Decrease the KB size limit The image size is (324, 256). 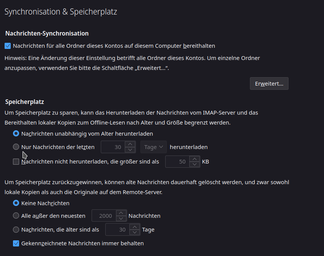click(x=195, y=164)
